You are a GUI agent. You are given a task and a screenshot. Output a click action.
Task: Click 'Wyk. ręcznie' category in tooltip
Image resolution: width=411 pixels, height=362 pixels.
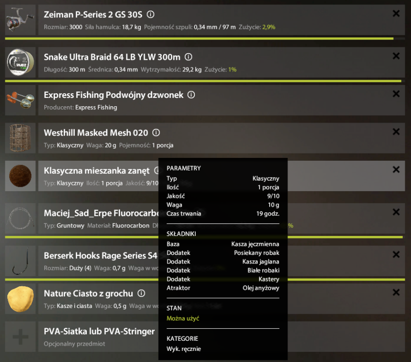pos(184,349)
